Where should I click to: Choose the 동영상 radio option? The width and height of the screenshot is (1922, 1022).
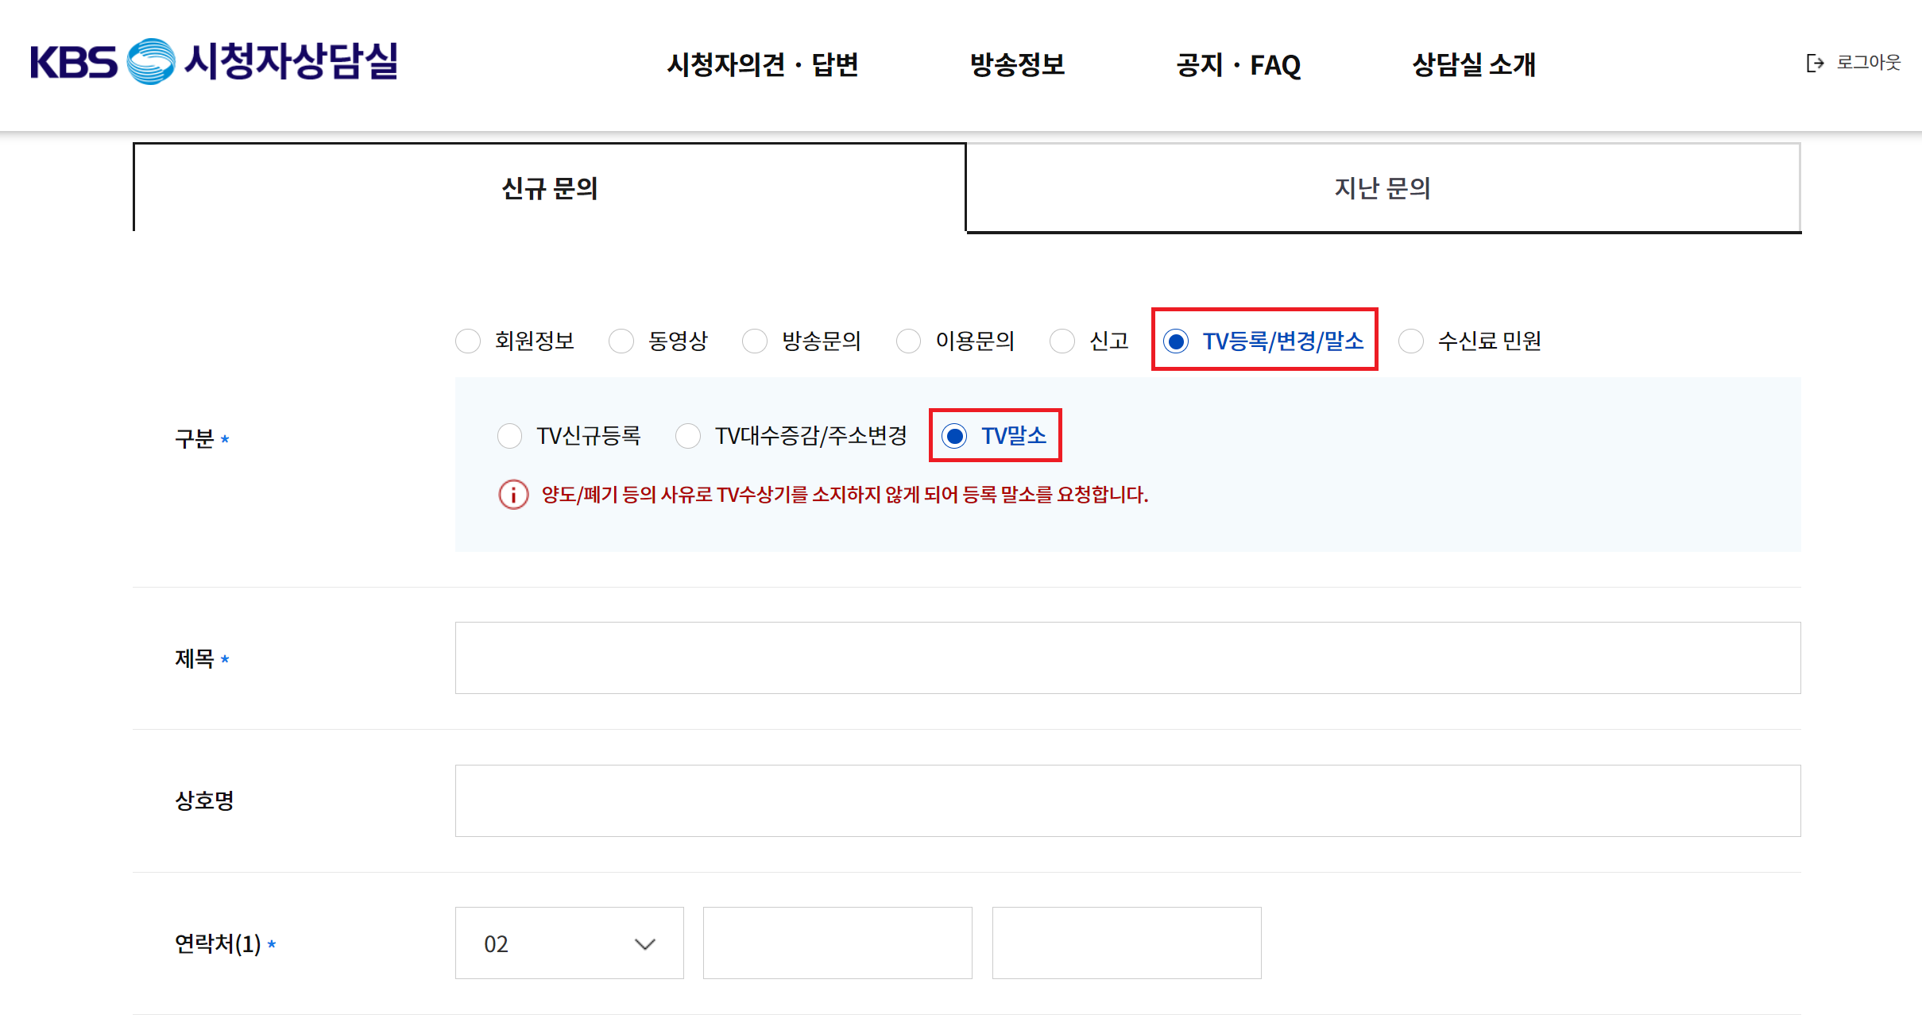click(x=621, y=341)
